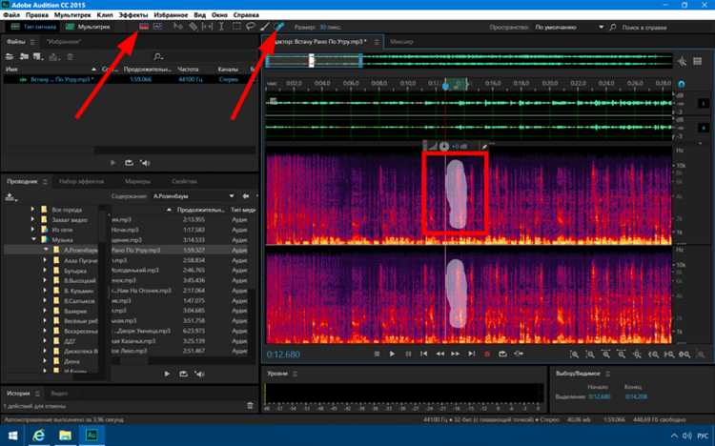The height and width of the screenshot is (446, 715).
Task: Select the Move tool
Action: (178, 27)
